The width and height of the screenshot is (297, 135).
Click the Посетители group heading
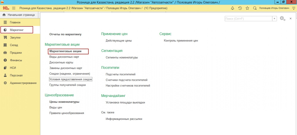tap(110, 67)
